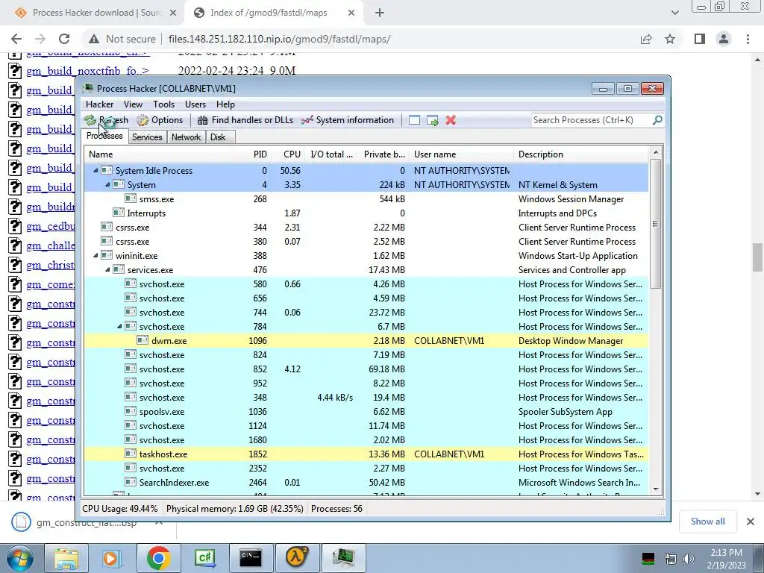Collapse the services.exe tree node
Screen dimensions: 764x573
pos(107,269)
